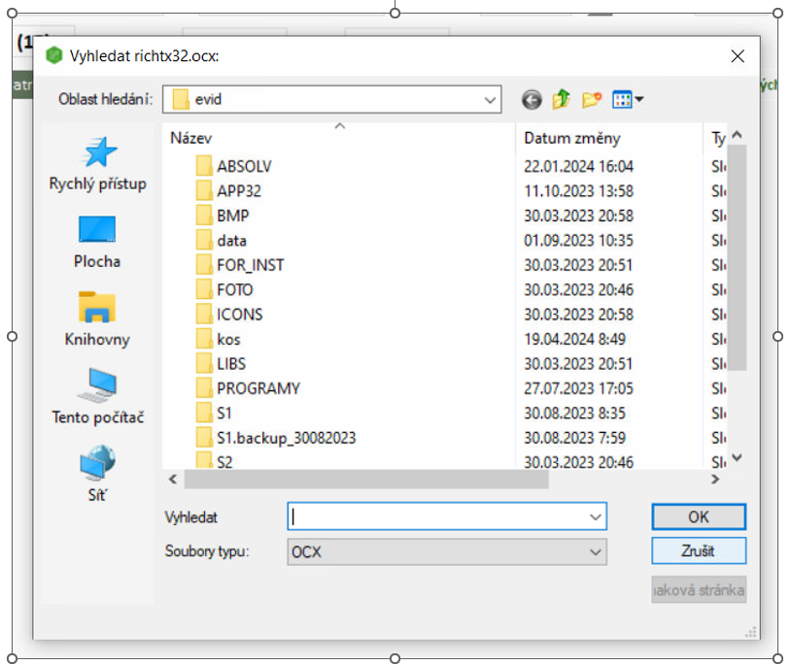Open Rychlý přístup in the sidebar
The width and height of the screenshot is (791, 665).
97,163
